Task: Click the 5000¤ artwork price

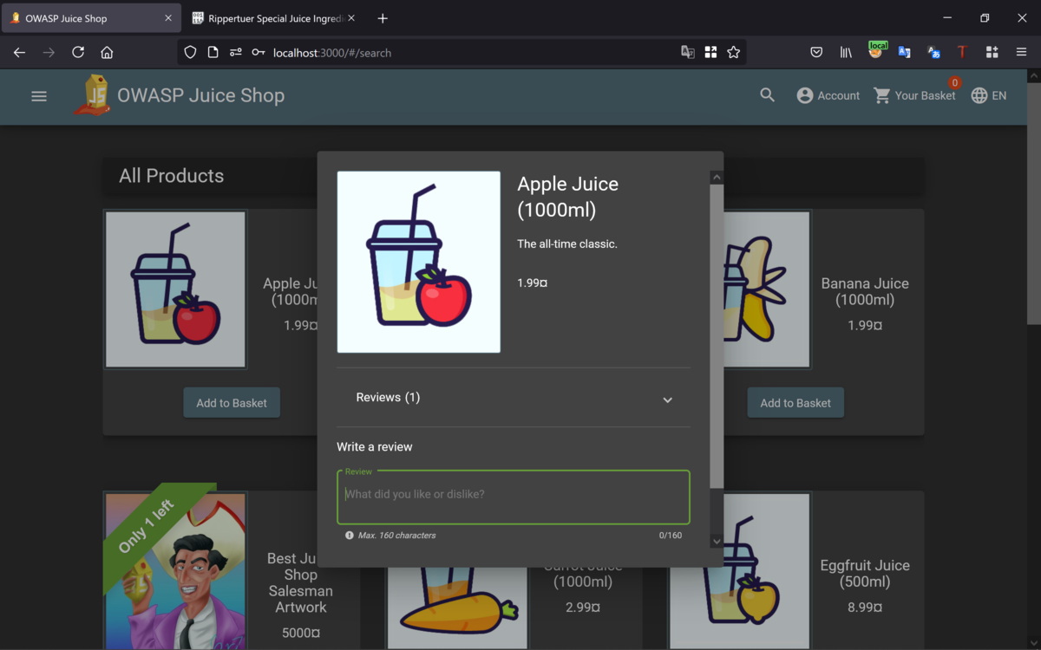Action: tap(301, 634)
